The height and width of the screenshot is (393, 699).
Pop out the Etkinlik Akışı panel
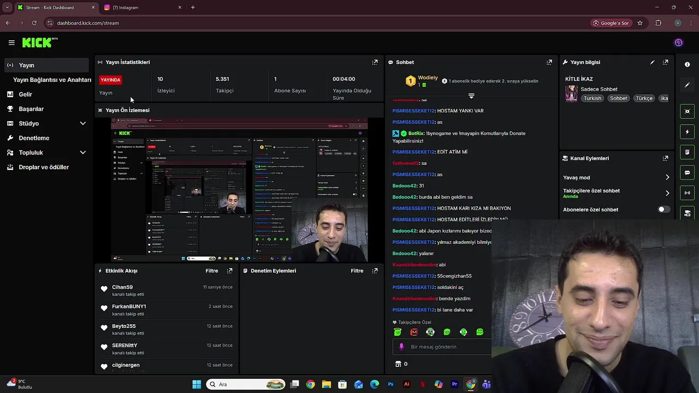[229, 271]
